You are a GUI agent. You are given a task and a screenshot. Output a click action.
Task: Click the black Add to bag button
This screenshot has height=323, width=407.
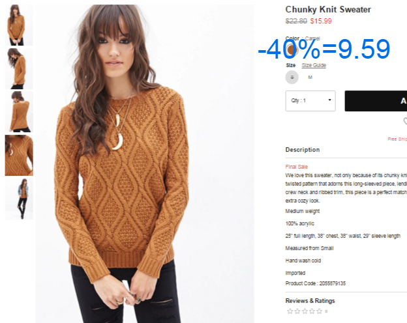[376, 101]
